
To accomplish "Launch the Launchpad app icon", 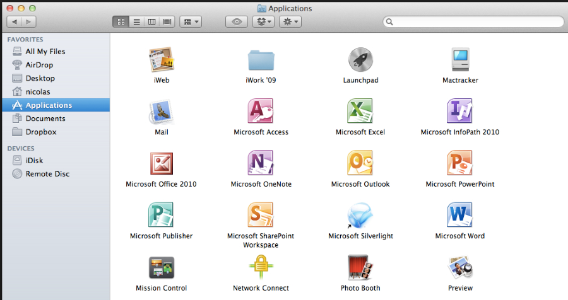I will pos(360,60).
